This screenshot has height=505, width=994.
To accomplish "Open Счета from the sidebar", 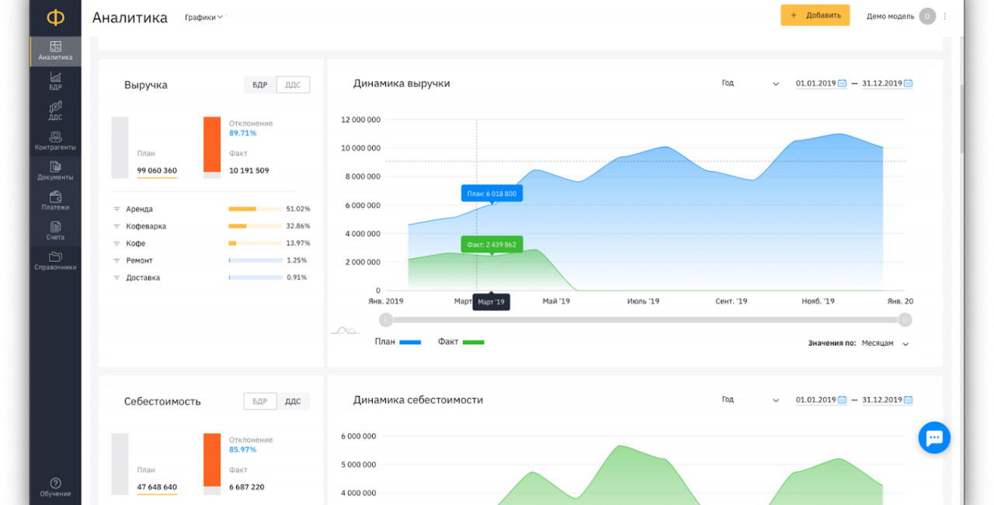I will pos(55,231).
